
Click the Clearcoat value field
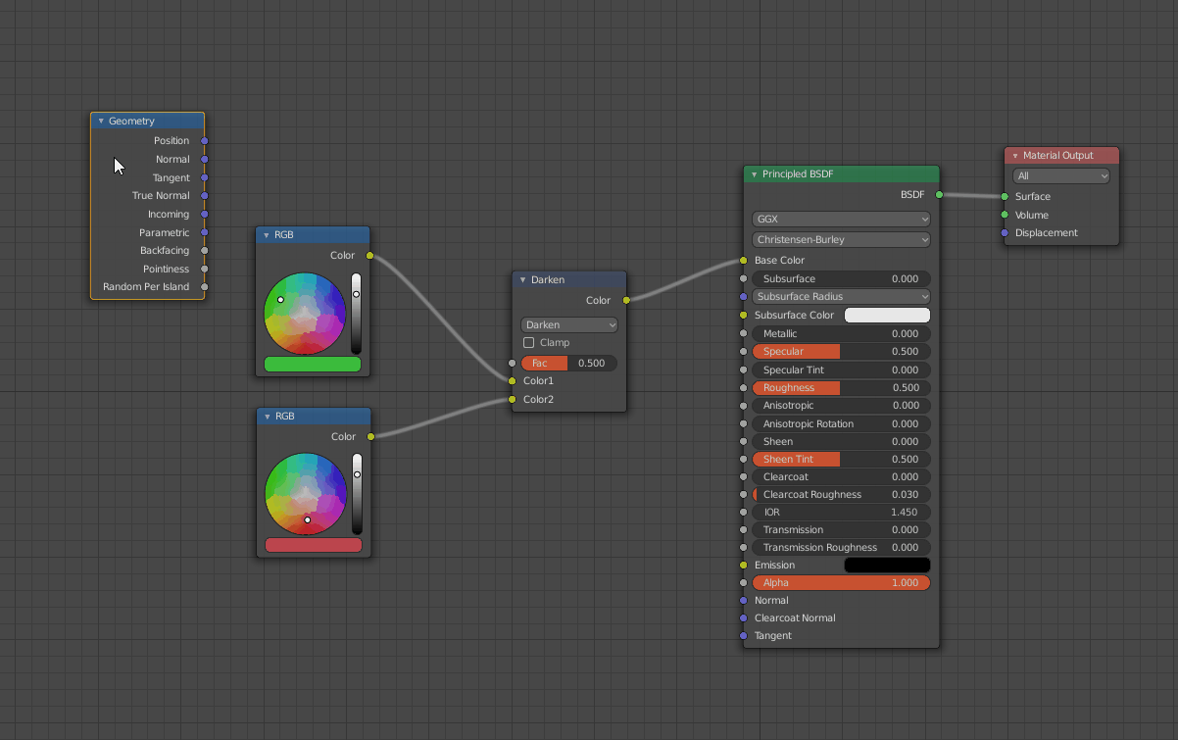click(x=841, y=477)
